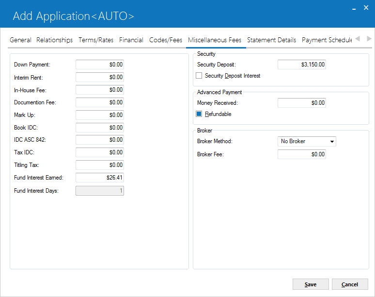Click the Fund Interest Days field
This screenshot has height=297, width=375.
(100, 191)
